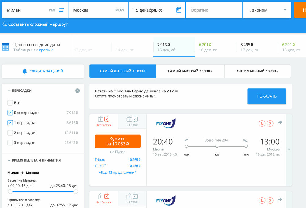The height and width of the screenshot is (208, 306).
Task: Click the faded 13 дек, чт date
Action: (83, 50)
